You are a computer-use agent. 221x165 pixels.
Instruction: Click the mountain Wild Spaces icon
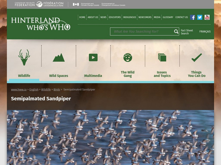tap(59, 57)
